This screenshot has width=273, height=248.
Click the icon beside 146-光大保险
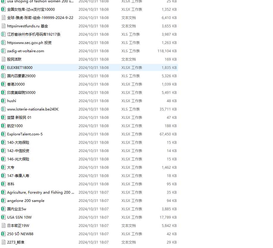pyautogui.click(x=3, y=159)
